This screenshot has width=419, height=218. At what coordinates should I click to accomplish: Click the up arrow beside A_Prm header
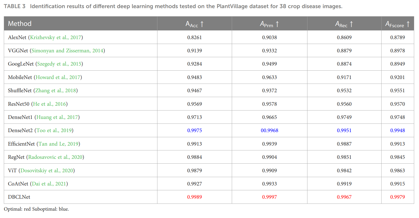tap(277, 24)
